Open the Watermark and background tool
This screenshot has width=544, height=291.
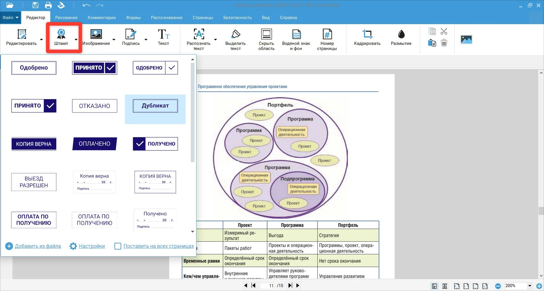[x=296, y=34]
